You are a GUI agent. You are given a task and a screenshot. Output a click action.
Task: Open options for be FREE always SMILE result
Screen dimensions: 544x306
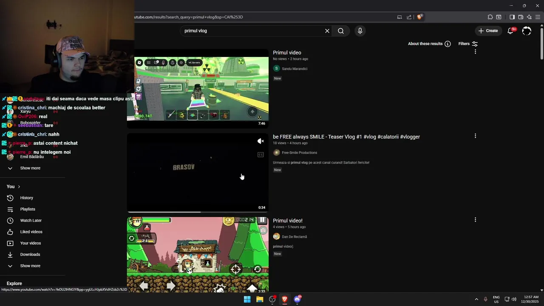coord(475,136)
